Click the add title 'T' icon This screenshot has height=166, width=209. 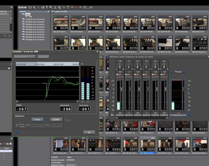pyautogui.click(x=47, y=7)
